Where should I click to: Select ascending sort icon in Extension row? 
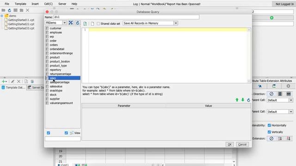pos(280,138)
